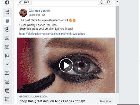Click the bug report icon
Image resolution: width=140 pixels, height=105 pixels.
(x=108, y=2)
